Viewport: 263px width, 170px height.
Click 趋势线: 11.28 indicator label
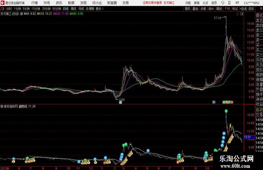27,106
